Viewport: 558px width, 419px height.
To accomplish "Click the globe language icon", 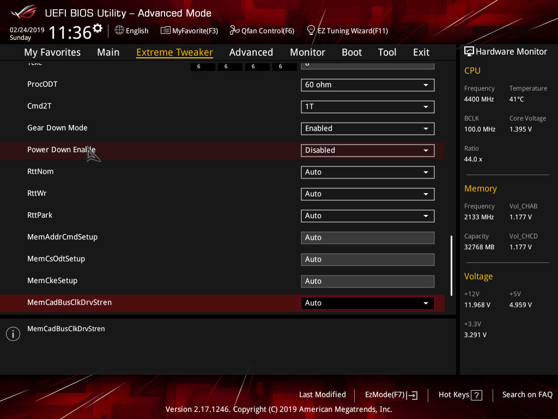I will click(119, 31).
